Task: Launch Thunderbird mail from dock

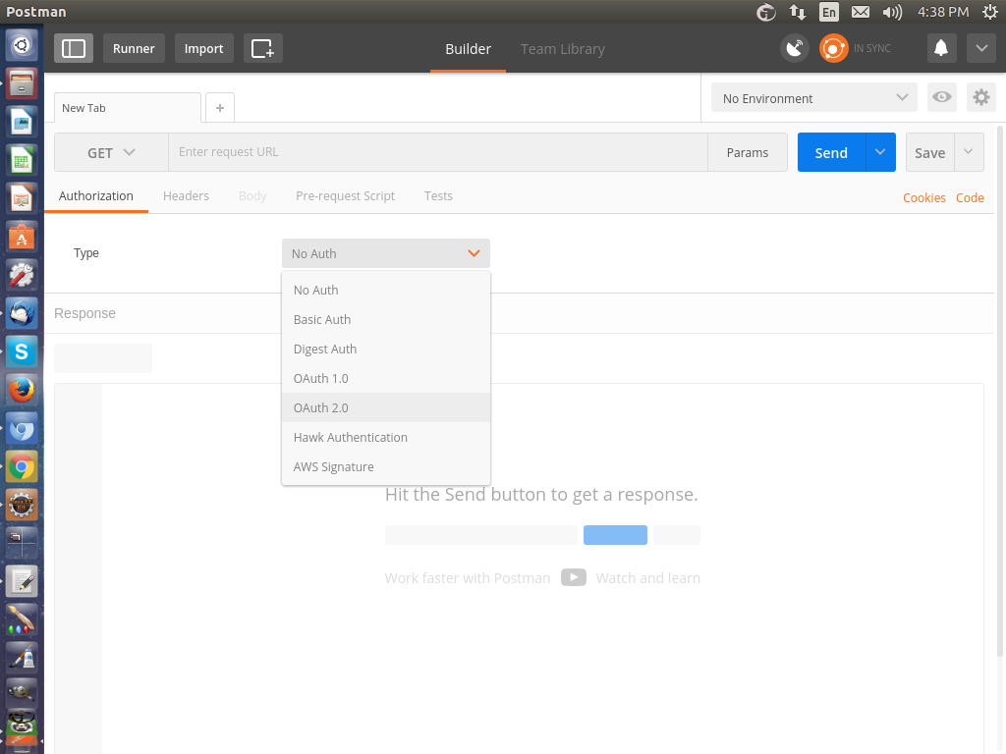Action: click(x=22, y=313)
